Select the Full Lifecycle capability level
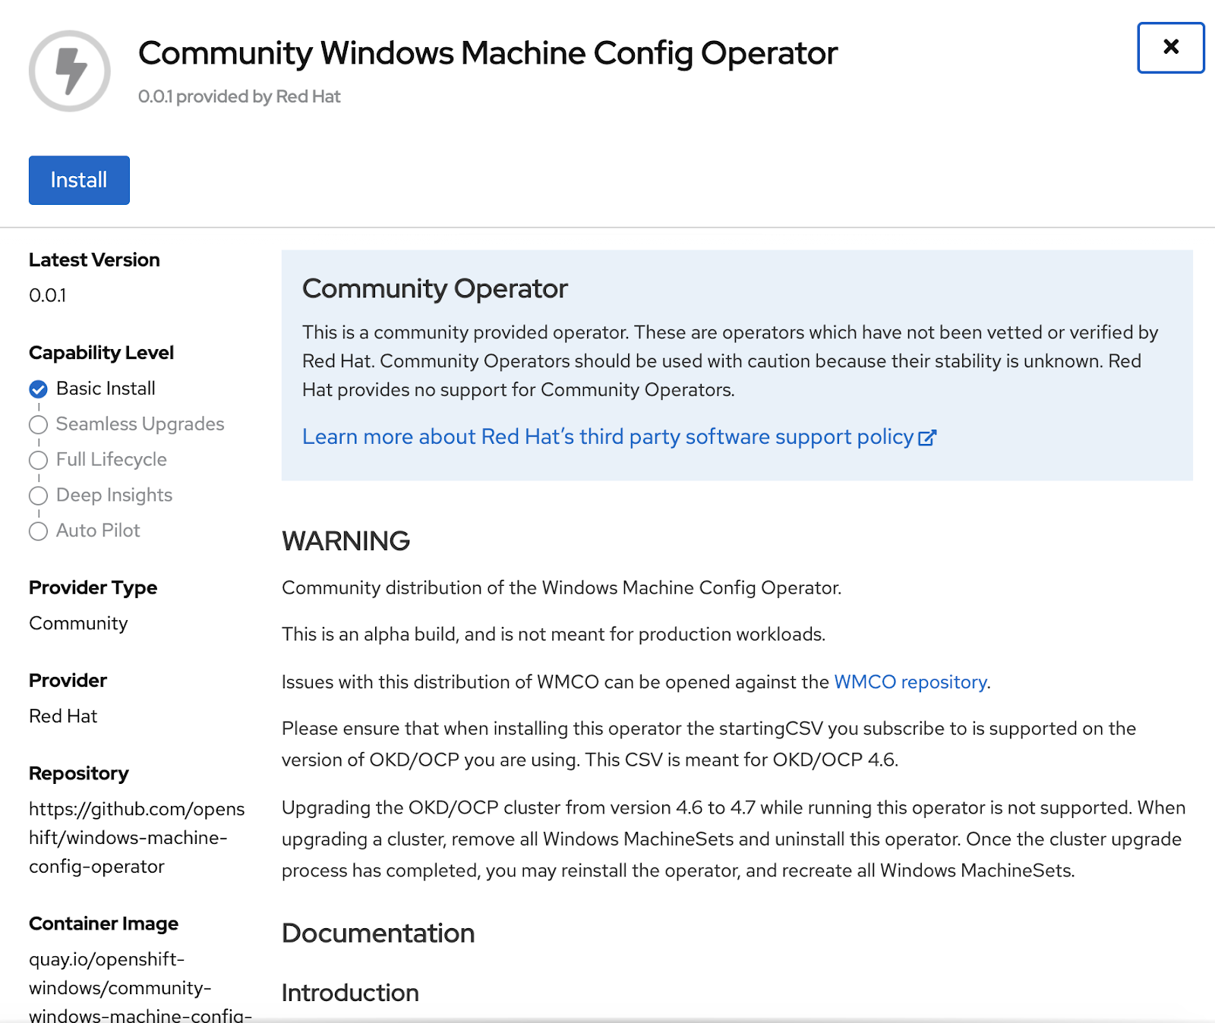This screenshot has width=1215, height=1023. 110,460
